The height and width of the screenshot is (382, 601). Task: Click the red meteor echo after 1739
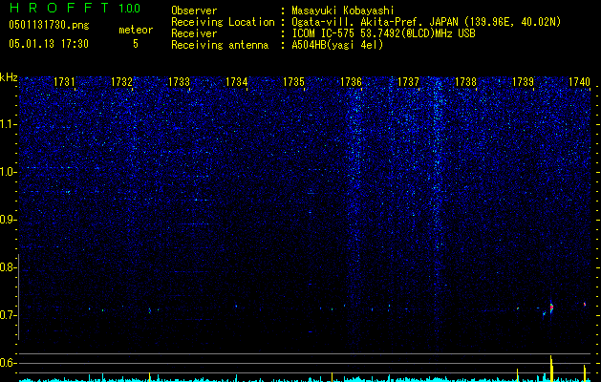[x=551, y=307]
